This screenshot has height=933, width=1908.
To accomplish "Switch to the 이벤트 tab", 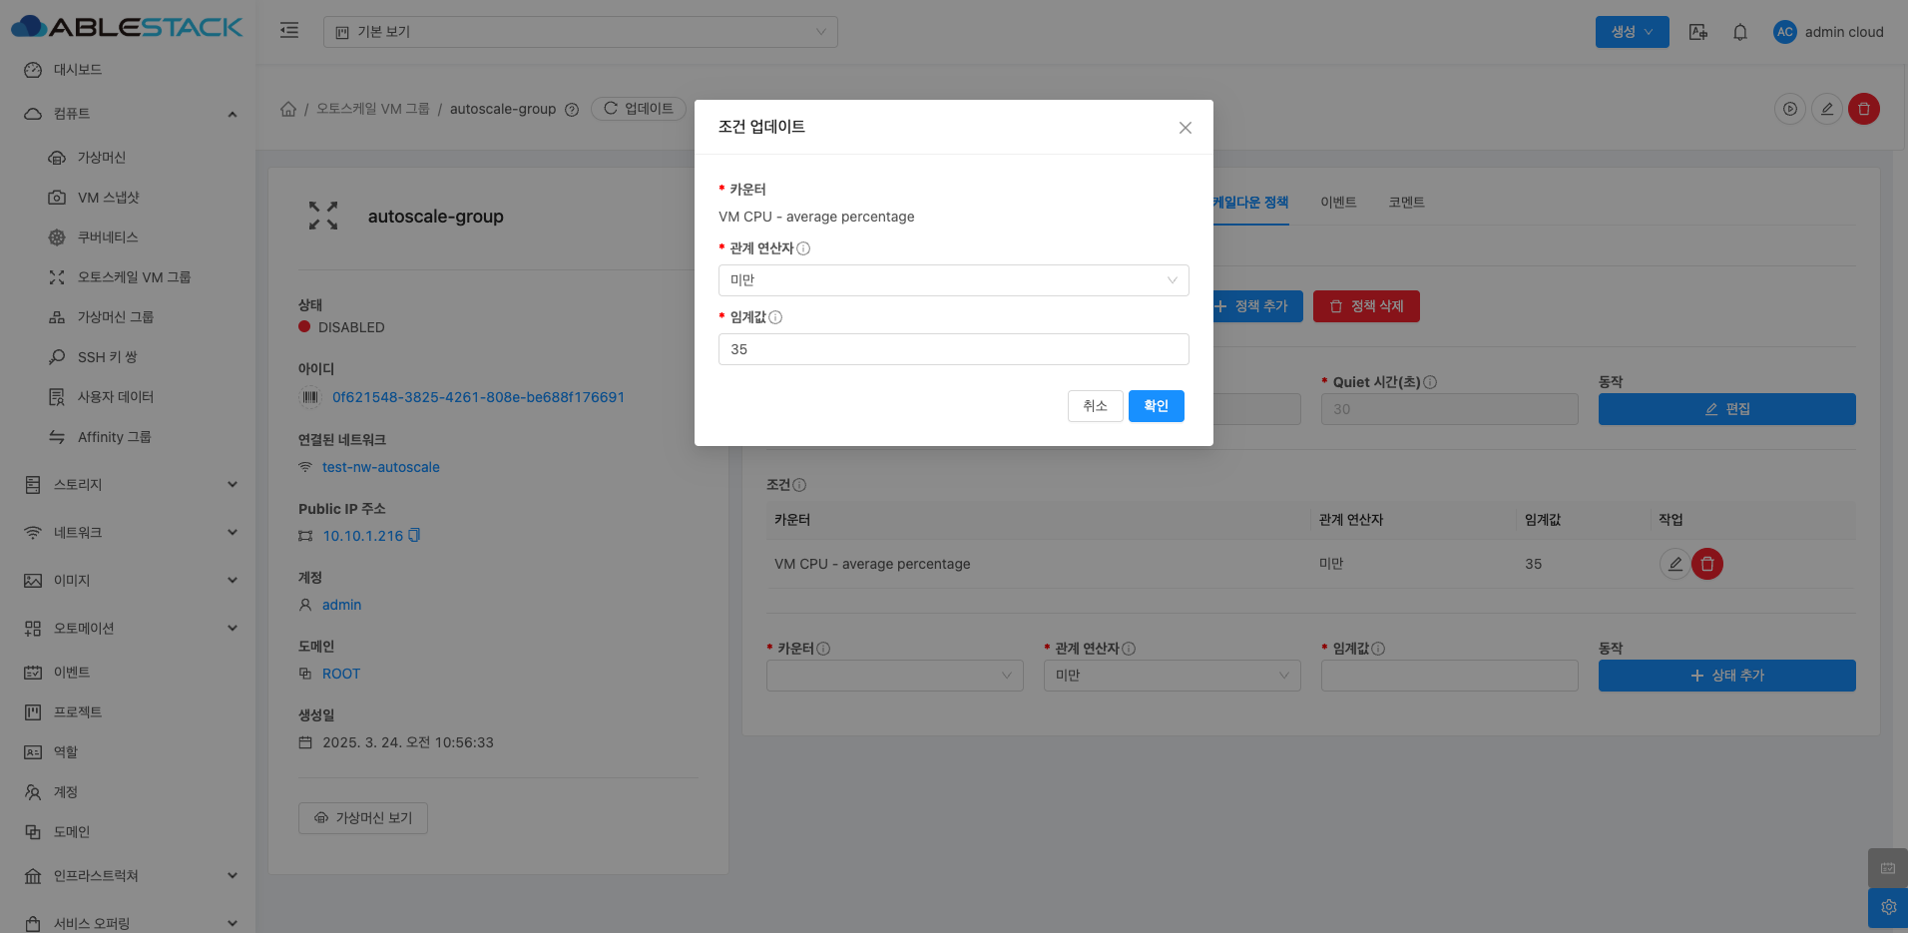I will click(x=1338, y=203).
